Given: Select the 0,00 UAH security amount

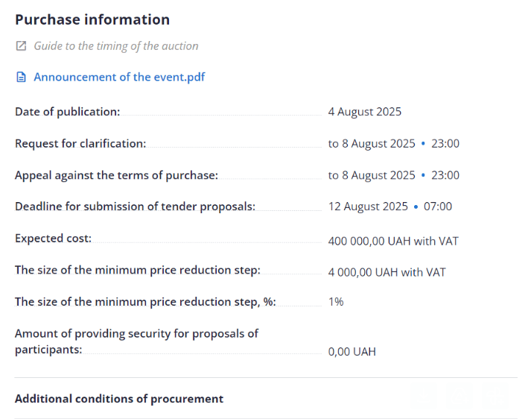Looking at the screenshot, I should (352, 351).
